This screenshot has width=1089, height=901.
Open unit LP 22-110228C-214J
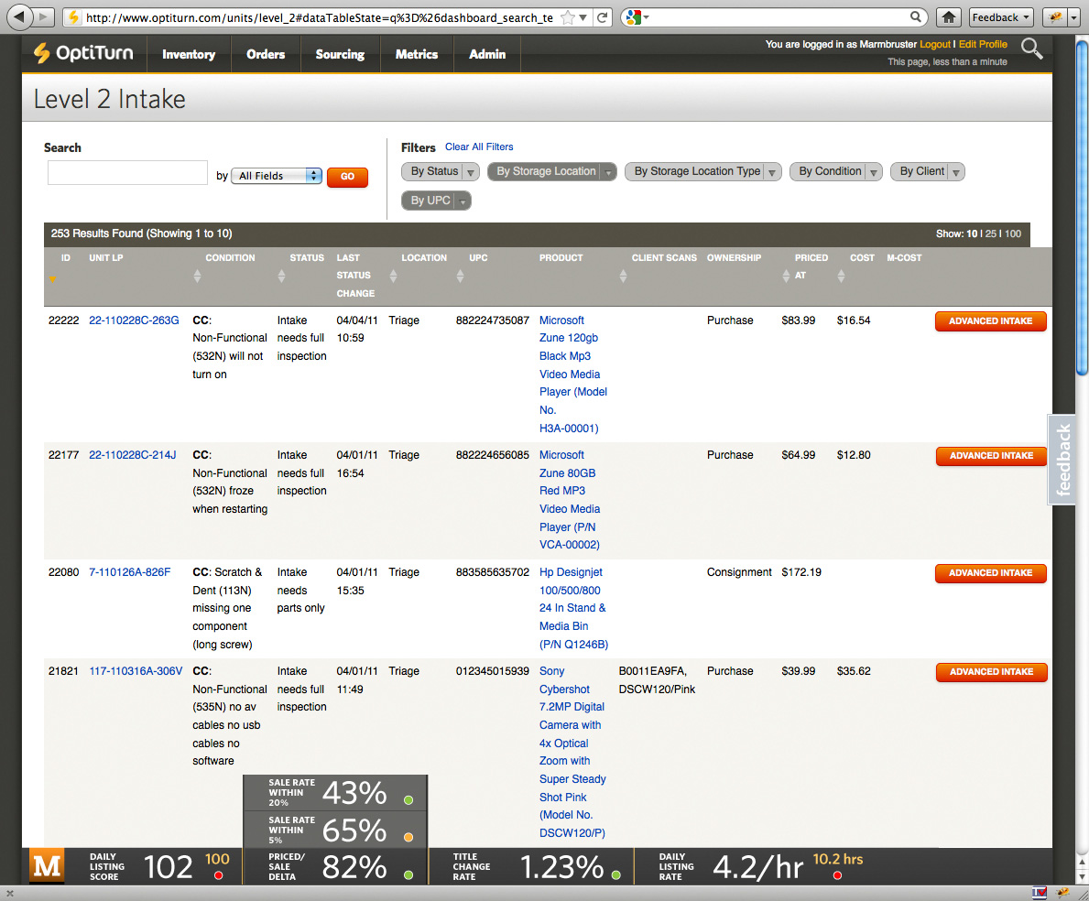pos(133,455)
